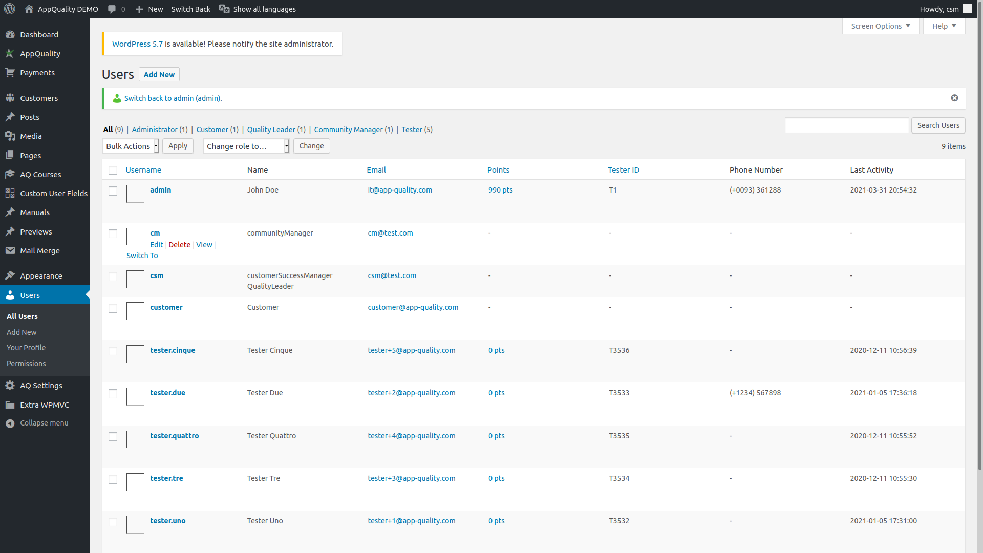This screenshot has width=983, height=553.
Task: Check the select-all users checkbox
Action: point(113,171)
